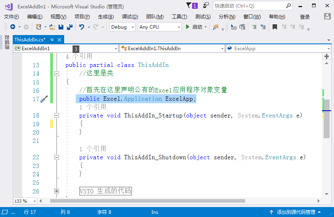
Task: Undo the last edit via toolbar
Action: tap(82, 27)
